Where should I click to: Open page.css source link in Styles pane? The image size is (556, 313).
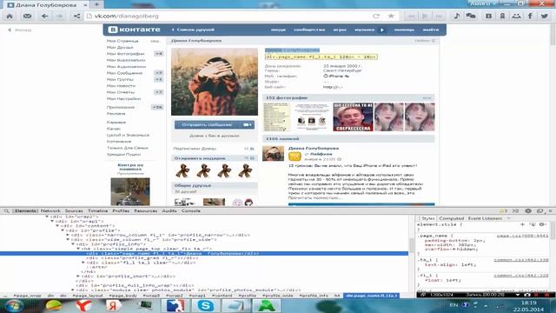pos(522,236)
